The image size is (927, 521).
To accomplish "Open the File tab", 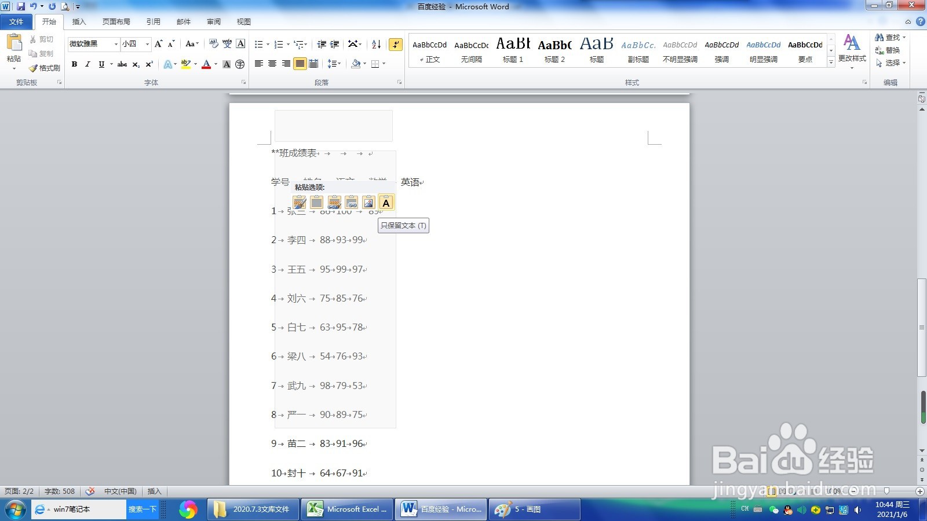I will pyautogui.click(x=16, y=21).
